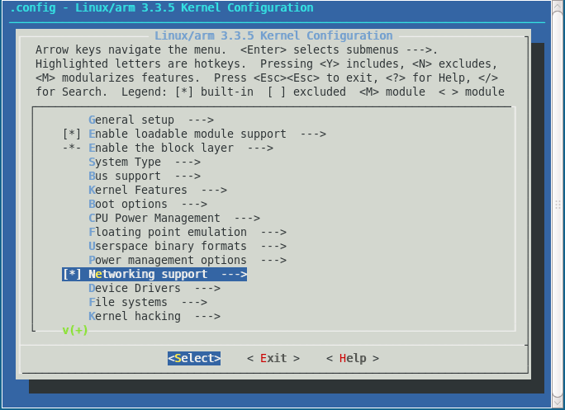Open Power management options submenu
The image size is (565, 410).
(x=188, y=260)
